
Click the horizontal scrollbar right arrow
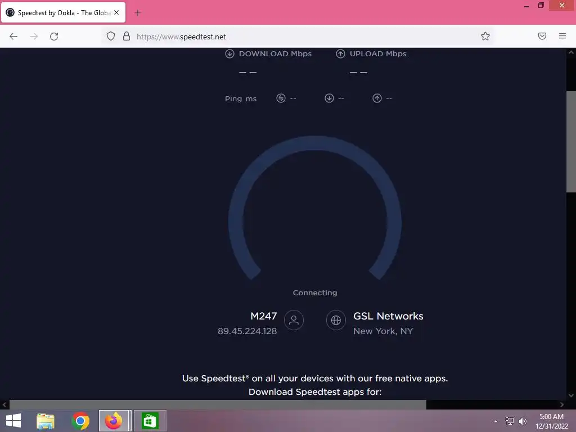[x=562, y=404]
